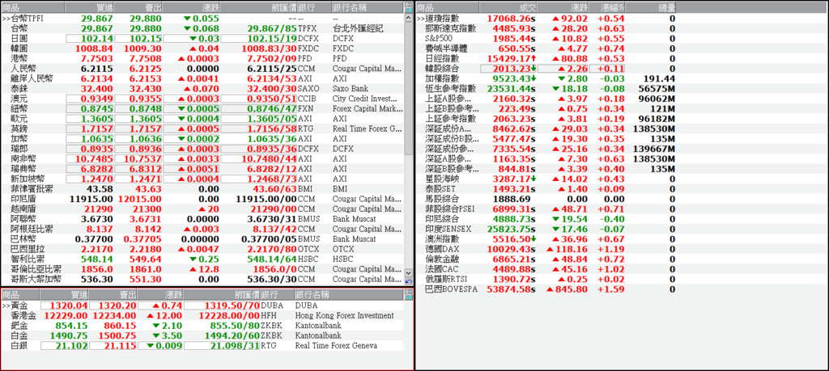Click the forex list vertical scrollbar track
Image resolution: width=829 pixels, height=371 pixels.
pos(409,145)
